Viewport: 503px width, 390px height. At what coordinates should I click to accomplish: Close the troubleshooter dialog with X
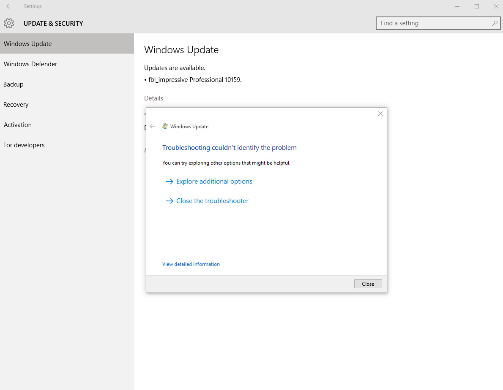380,114
